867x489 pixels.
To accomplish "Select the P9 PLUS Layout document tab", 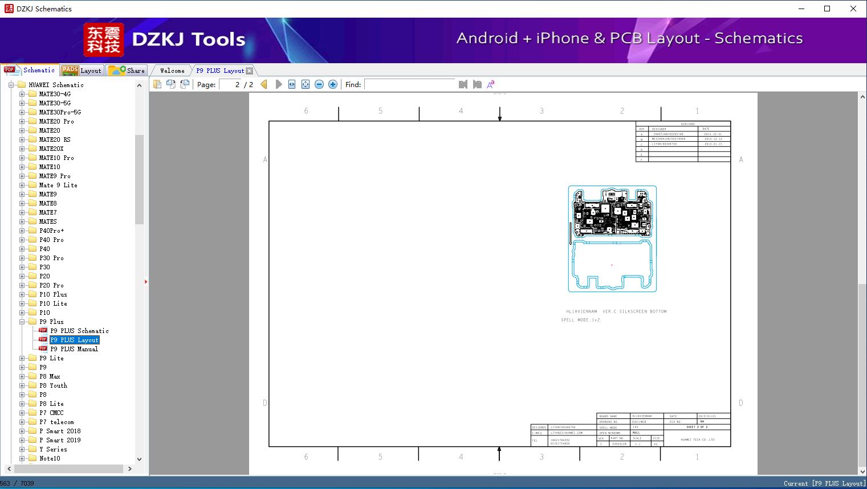I will coord(220,71).
